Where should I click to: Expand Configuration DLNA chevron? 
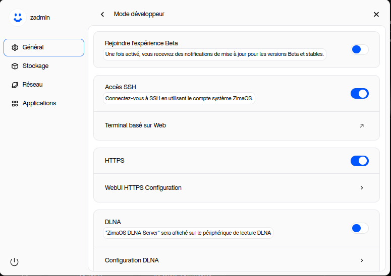click(362, 260)
